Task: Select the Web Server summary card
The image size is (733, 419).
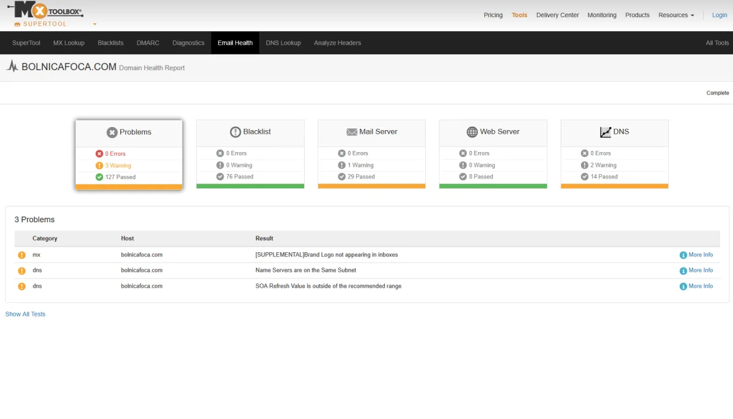Action: (x=493, y=154)
